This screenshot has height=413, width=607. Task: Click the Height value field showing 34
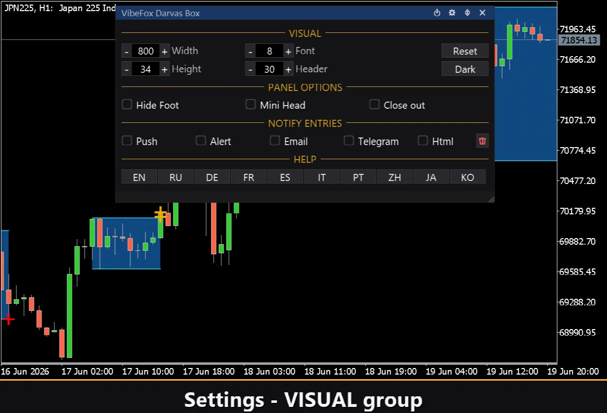coord(146,69)
